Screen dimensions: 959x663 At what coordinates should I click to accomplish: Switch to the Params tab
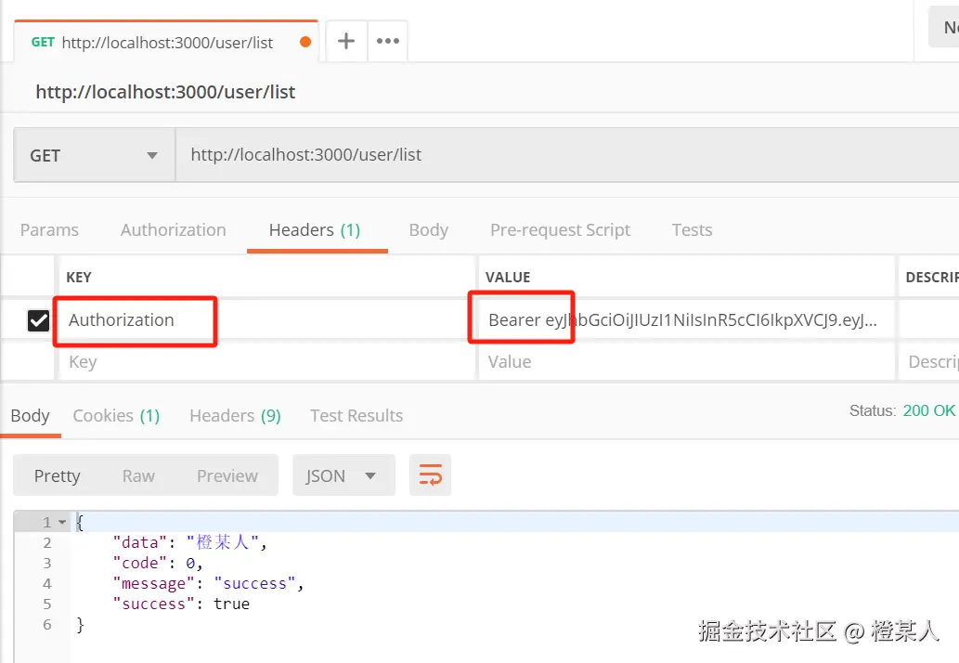(x=49, y=230)
